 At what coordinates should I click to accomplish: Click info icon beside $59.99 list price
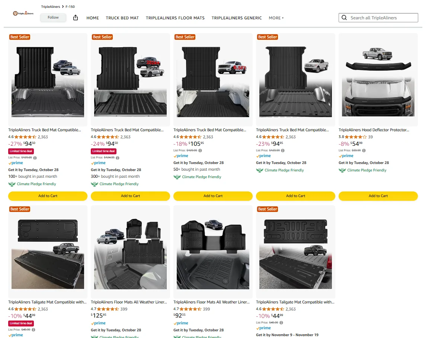tap(365, 151)
